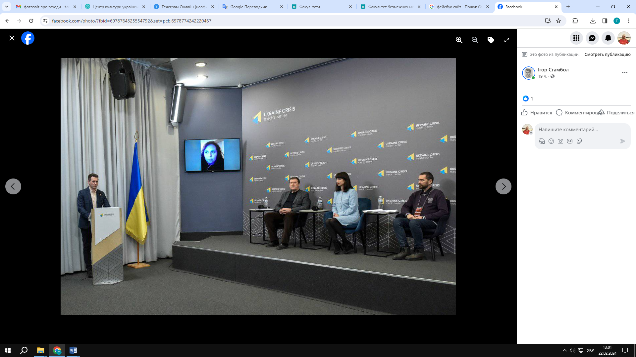This screenshot has width=636, height=357.
Task: Open Facebook notifications bell
Action: (x=608, y=38)
